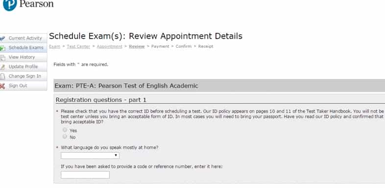This screenshot has width=385, height=188.
Task: Click the language dropdown arrow
Action: (x=116, y=156)
